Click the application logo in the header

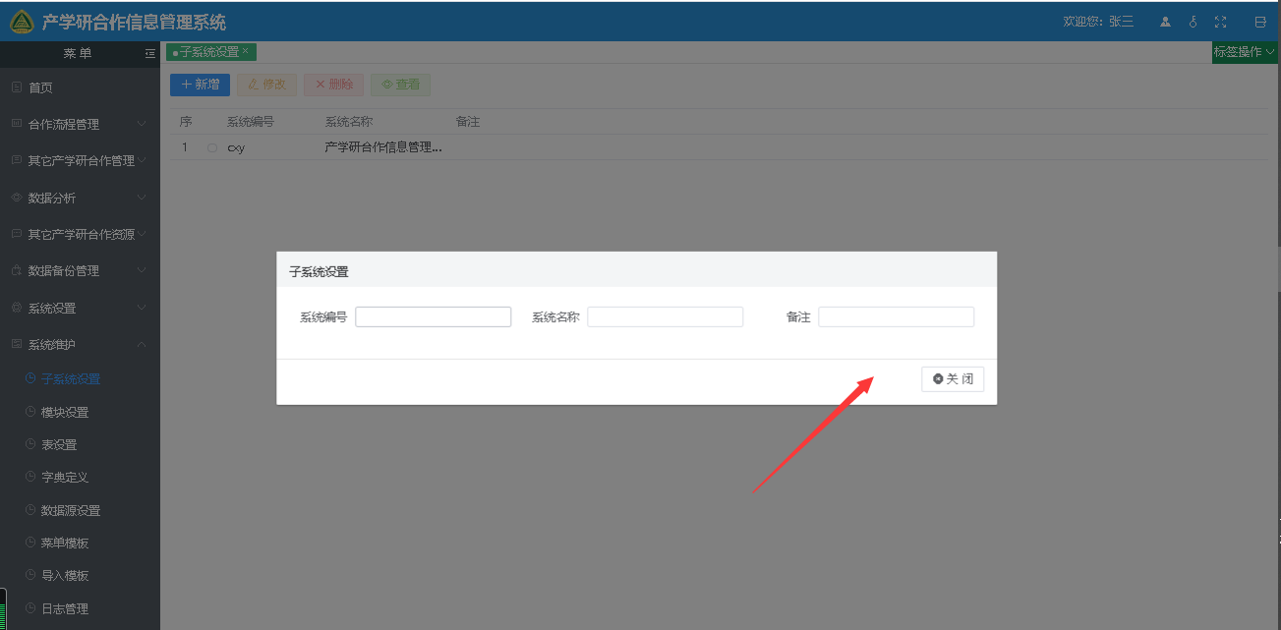tap(22, 22)
